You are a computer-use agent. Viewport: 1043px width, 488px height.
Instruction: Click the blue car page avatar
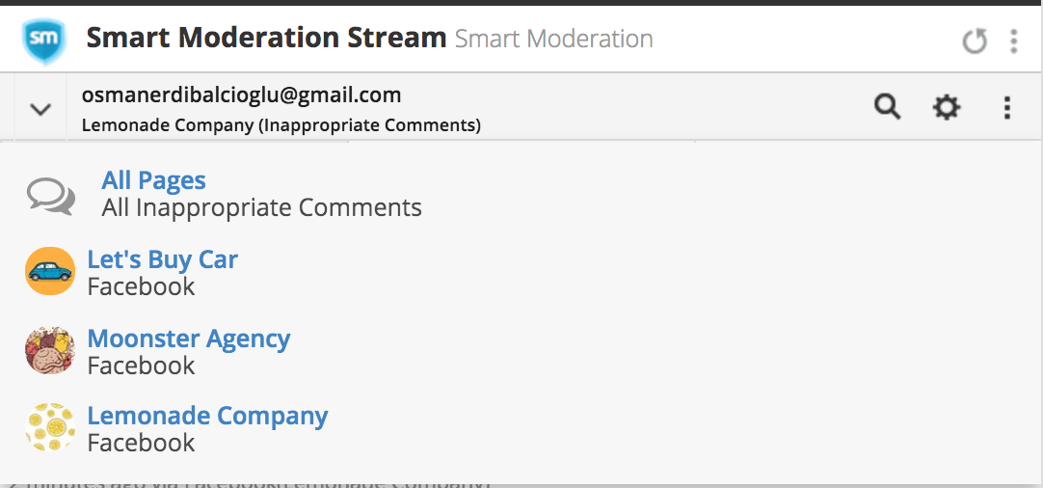click(x=50, y=271)
